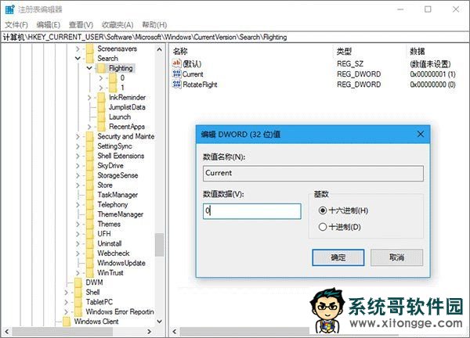Image resolution: width=470 pixels, height=338 pixels.
Task: Click the (默认) string value icon
Action: pyautogui.click(x=176, y=63)
